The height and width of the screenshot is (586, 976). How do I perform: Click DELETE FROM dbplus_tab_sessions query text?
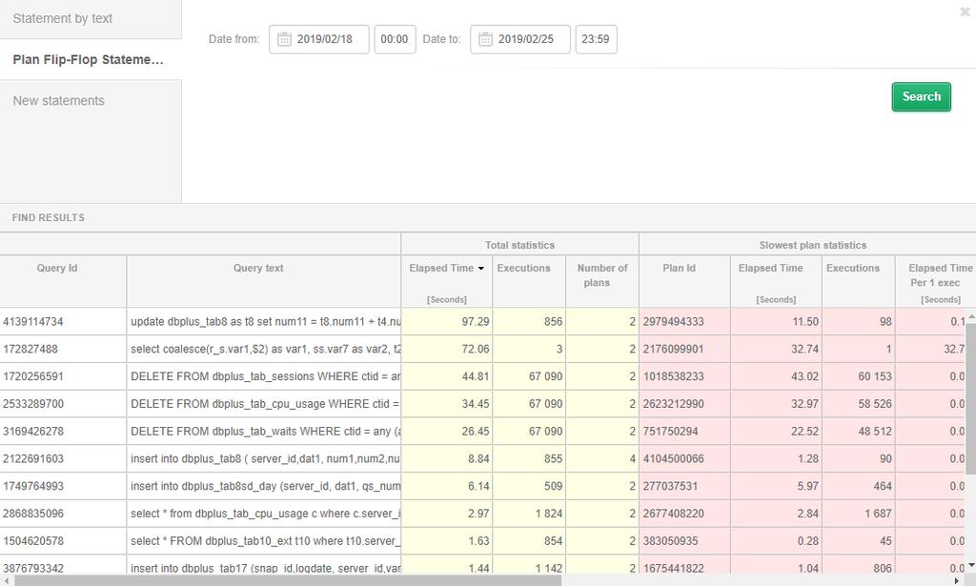(x=266, y=376)
